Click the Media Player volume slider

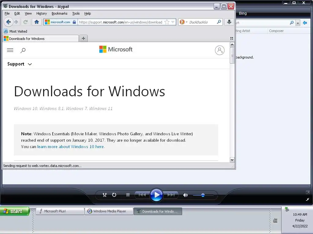pyautogui.click(x=203, y=195)
